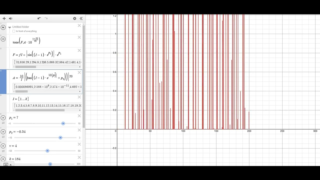This screenshot has height=180, width=320.
Task: Redo the last undone action
Action: click(46, 18)
